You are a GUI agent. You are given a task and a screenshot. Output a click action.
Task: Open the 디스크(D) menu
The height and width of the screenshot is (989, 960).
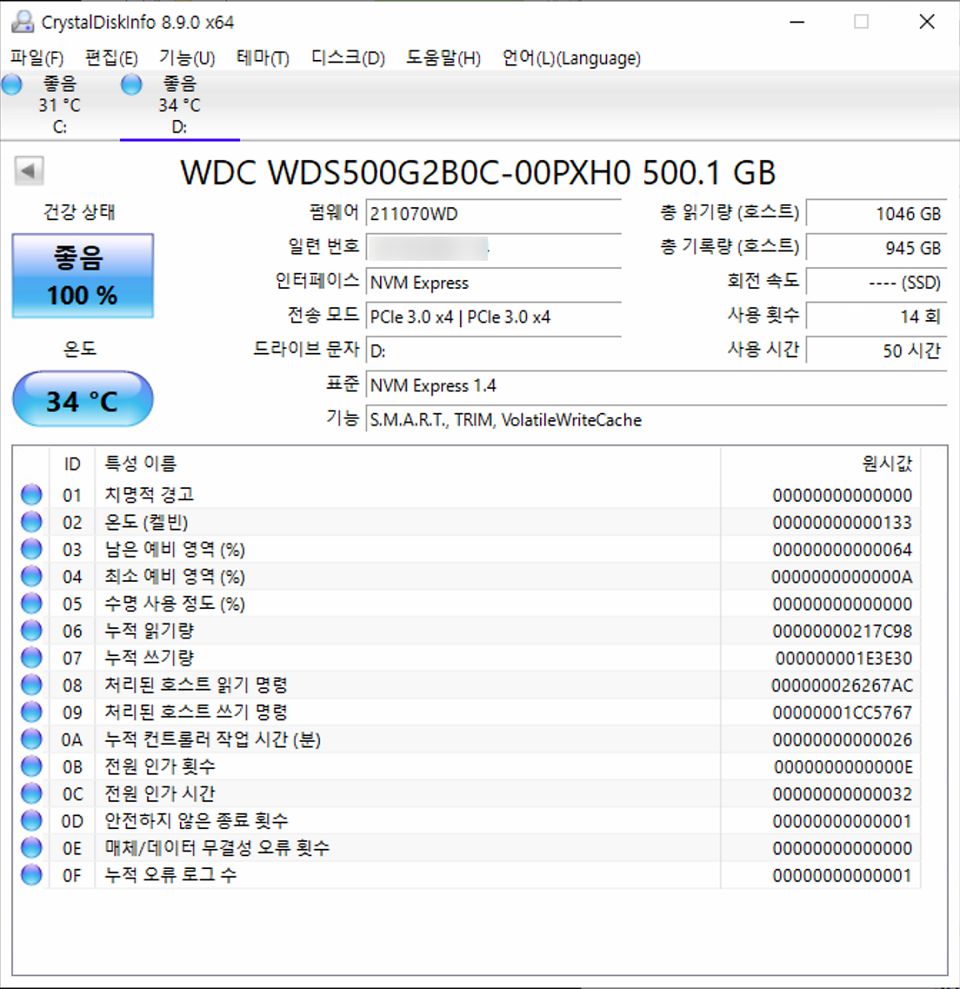tap(348, 58)
